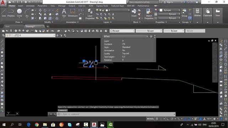Open the AutoCAD application menu

point(3,3)
